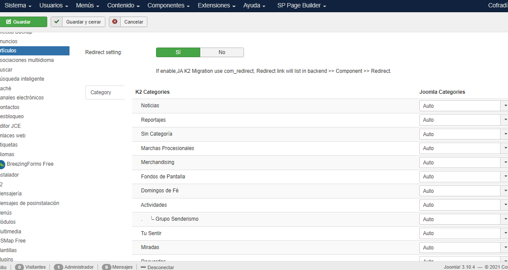Enable Redirect setting with Sí
508x270 pixels.
coord(178,52)
